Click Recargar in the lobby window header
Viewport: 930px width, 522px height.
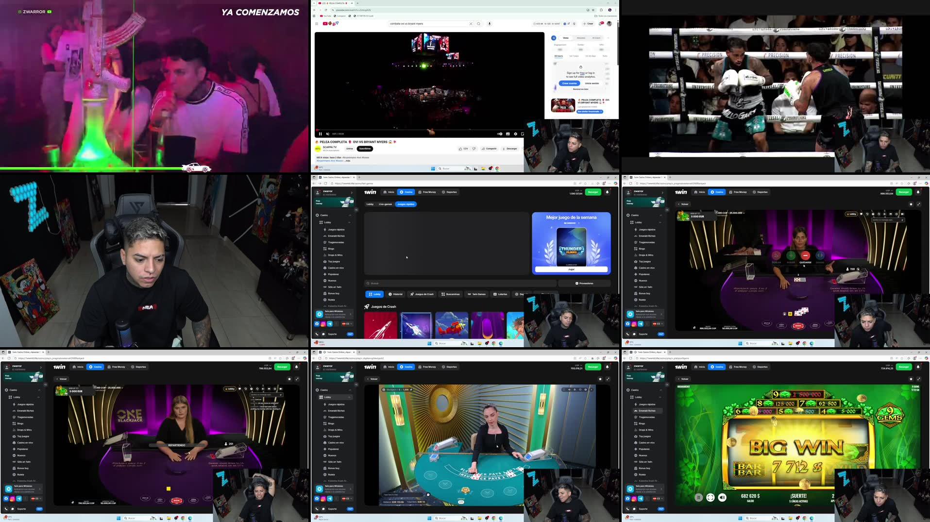click(593, 192)
